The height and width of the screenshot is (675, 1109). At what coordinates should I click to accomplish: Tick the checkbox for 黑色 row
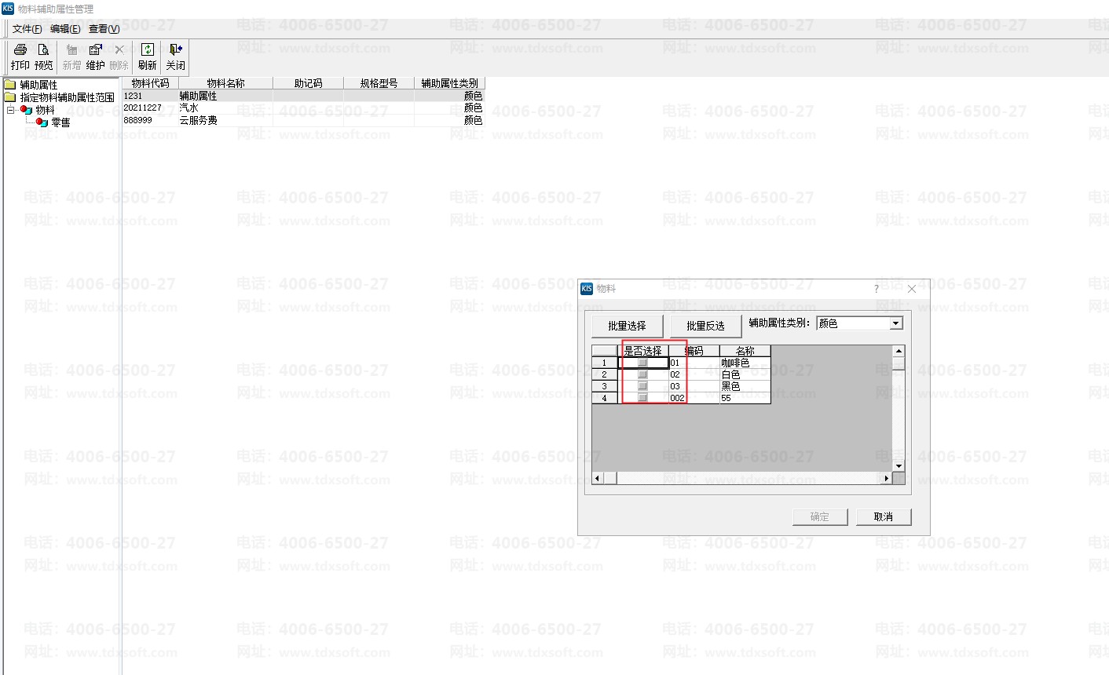pos(642,386)
